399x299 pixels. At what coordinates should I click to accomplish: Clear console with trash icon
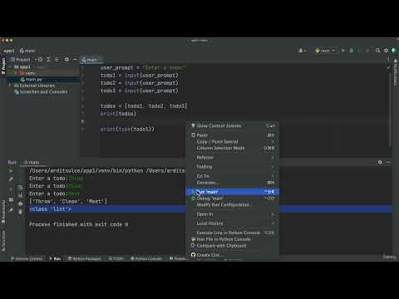click(x=21, y=212)
